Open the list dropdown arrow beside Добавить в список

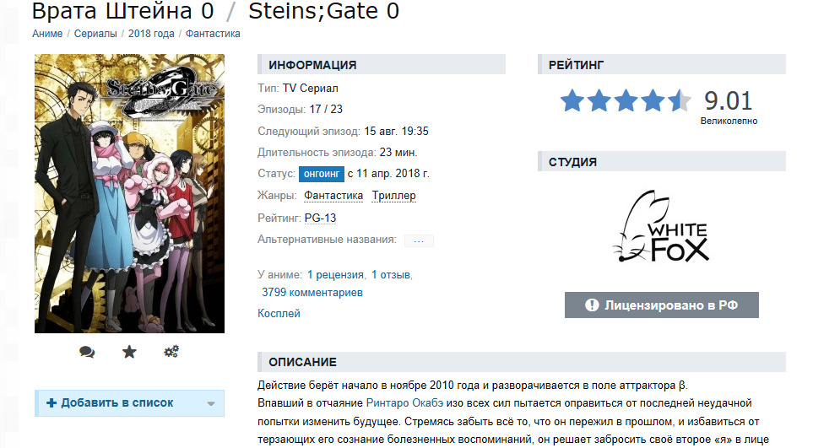point(211,403)
